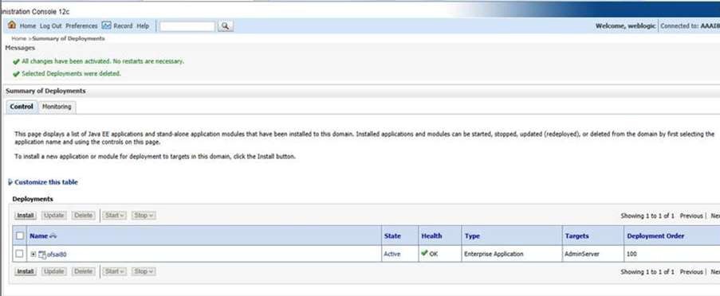This screenshot has height=296, width=720.
Task: Click the Customize this table arrow icon
Action: click(10, 182)
